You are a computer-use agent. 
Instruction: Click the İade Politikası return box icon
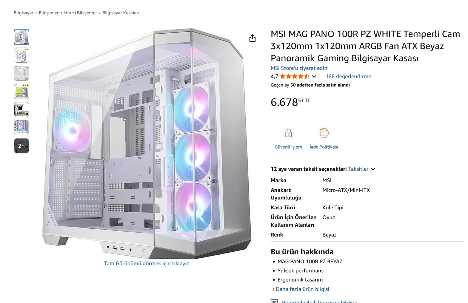click(323, 133)
